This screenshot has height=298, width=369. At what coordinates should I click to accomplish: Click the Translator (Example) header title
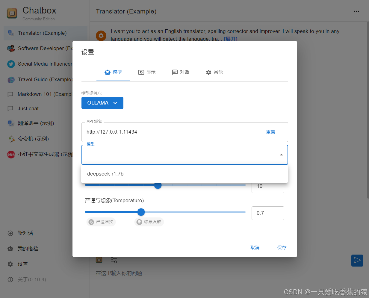coord(126,11)
